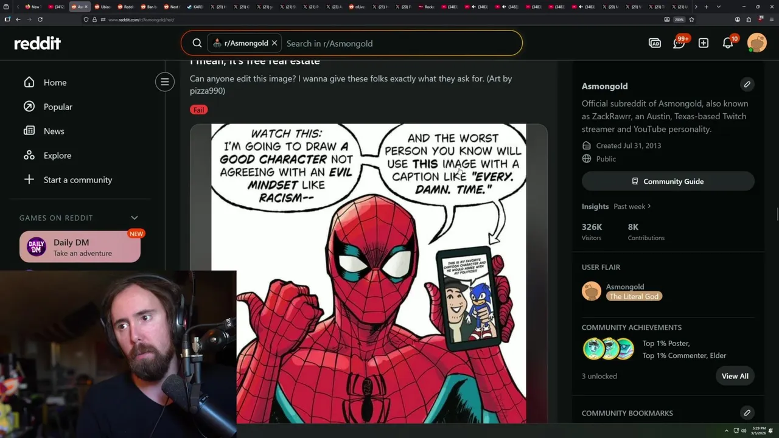The height and width of the screenshot is (438, 779).
Task: Edit the community bookmarks
Action: 747,412
